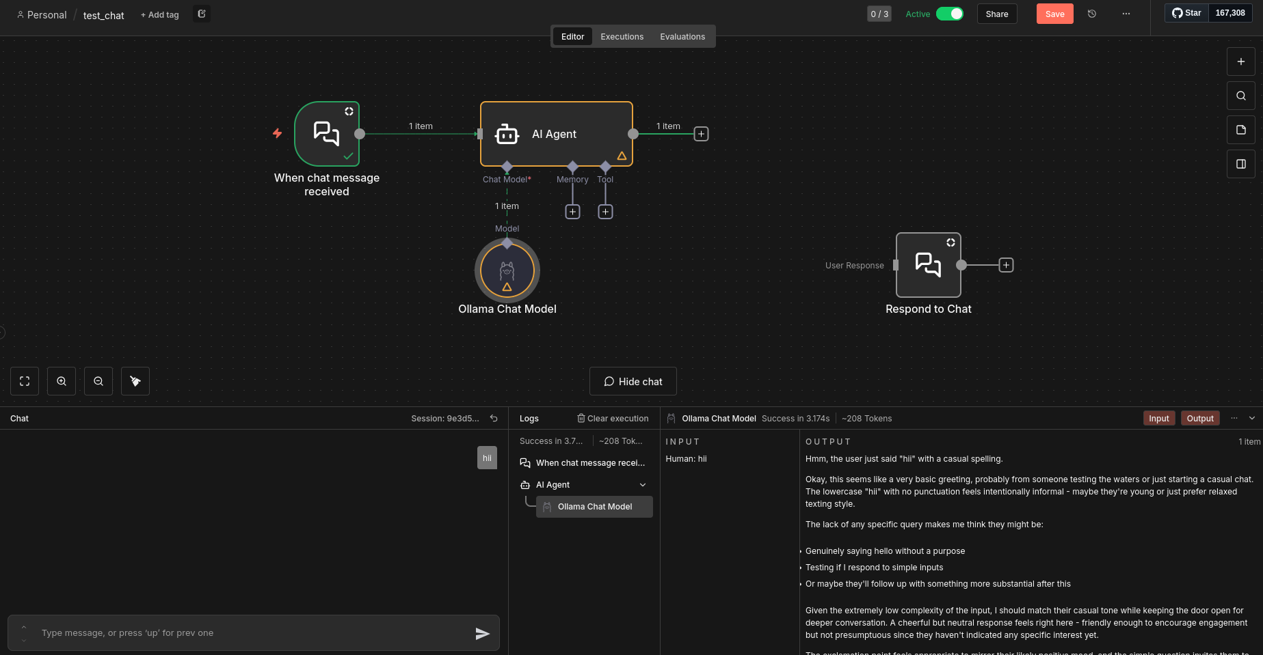The image size is (1263, 655).
Task: Open the workflow more options menu
Action: click(x=1126, y=14)
